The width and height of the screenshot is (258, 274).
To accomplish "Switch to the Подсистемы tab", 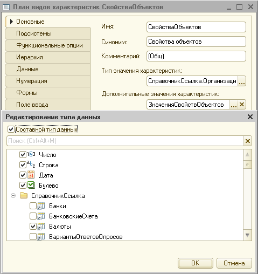I will coord(47,33).
